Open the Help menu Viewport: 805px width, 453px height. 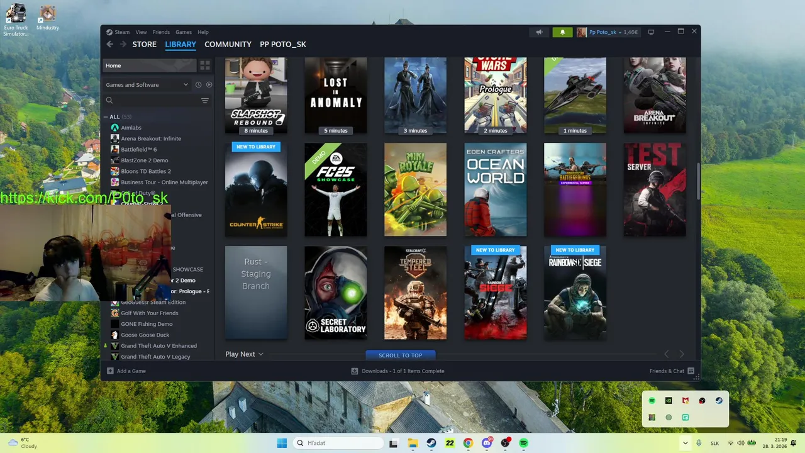[x=203, y=32]
